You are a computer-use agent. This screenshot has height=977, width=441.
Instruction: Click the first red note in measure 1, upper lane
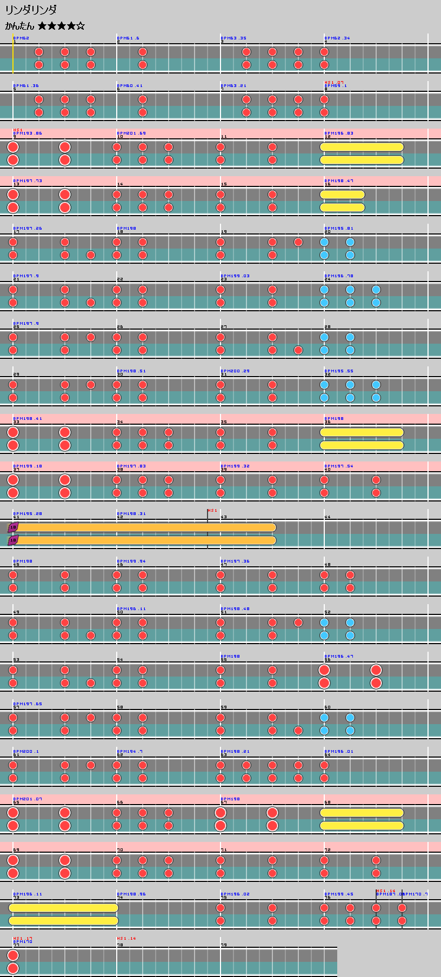(39, 52)
